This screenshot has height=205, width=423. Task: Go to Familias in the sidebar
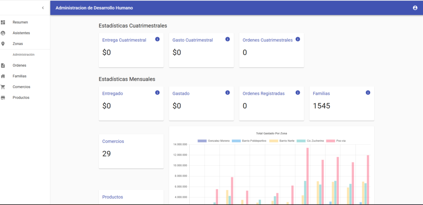[x=19, y=76]
